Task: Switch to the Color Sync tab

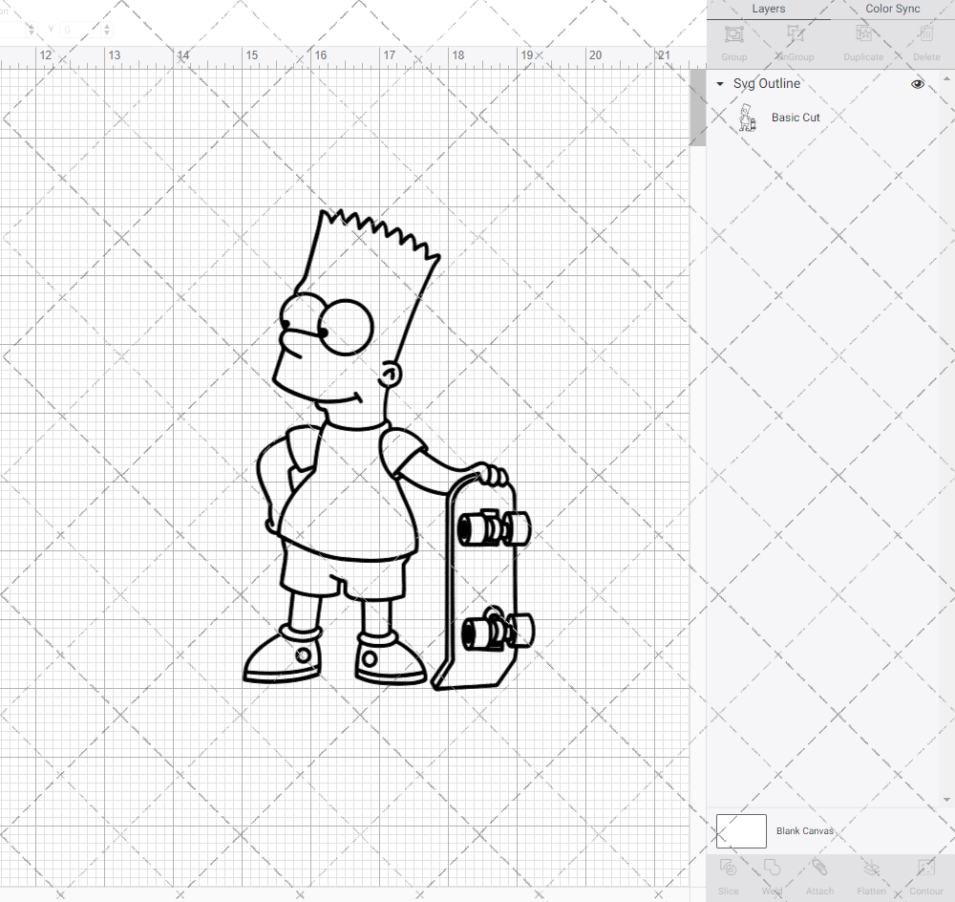Action: click(x=892, y=9)
